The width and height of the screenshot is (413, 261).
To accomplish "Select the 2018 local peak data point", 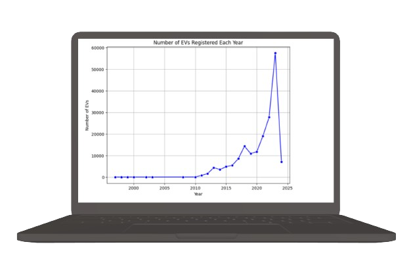I will (244, 146).
